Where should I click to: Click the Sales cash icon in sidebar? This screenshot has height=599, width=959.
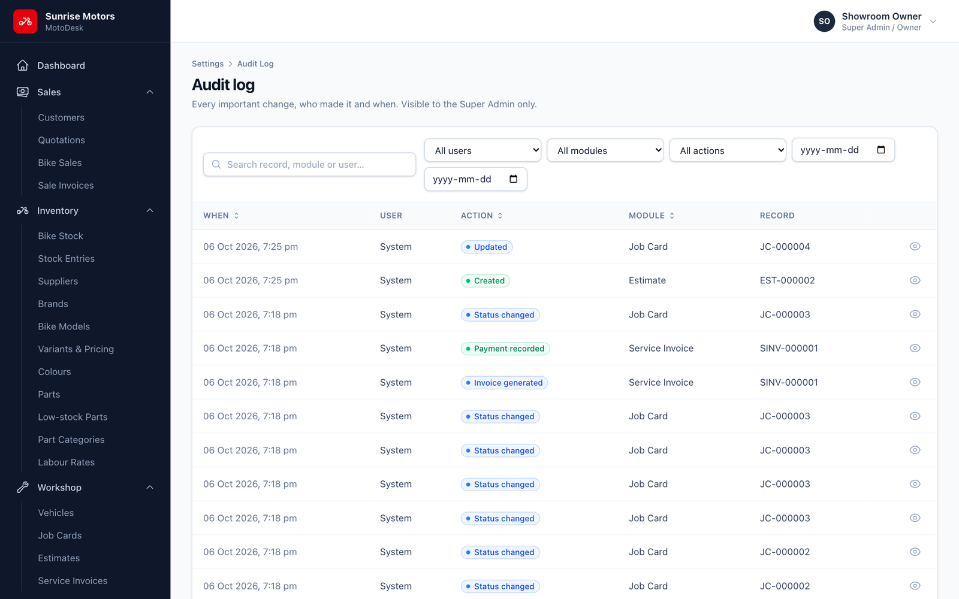[x=23, y=92]
